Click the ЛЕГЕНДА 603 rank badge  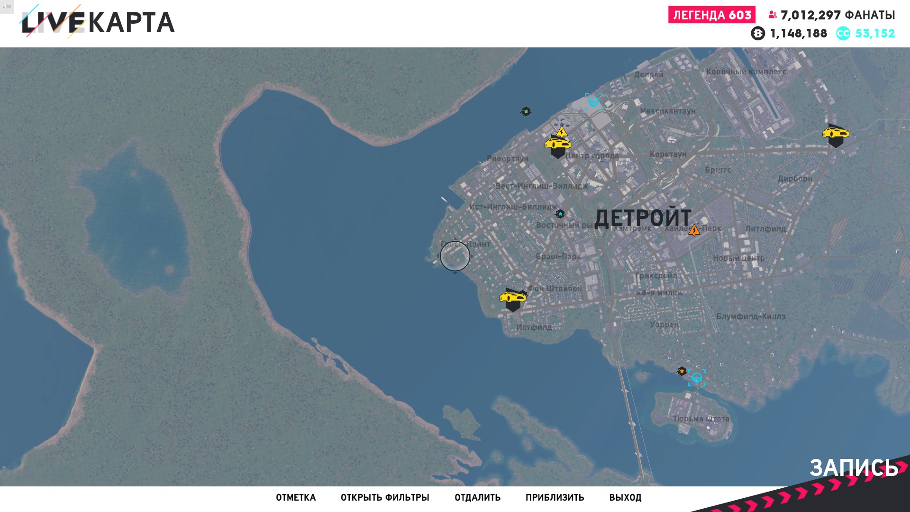tap(712, 15)
